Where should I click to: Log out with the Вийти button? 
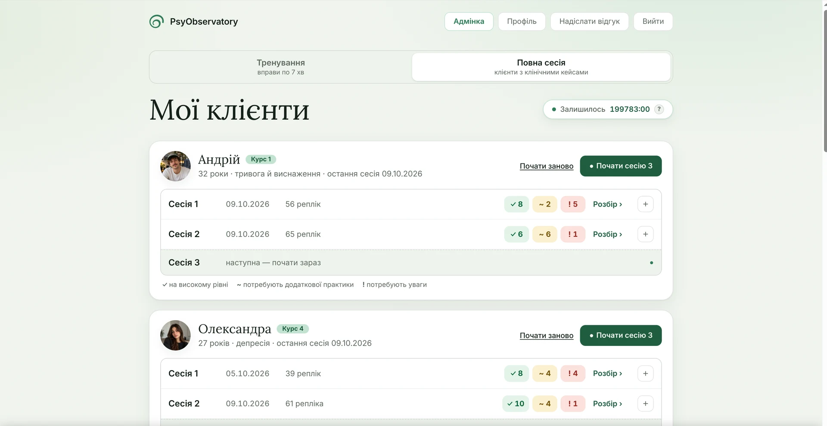(653, 22)
